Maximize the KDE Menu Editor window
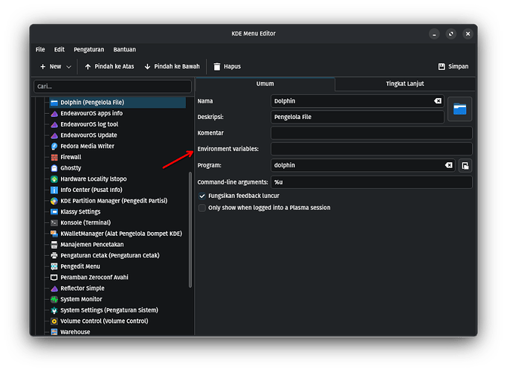507x372 pixels. [x=451, y=33]
